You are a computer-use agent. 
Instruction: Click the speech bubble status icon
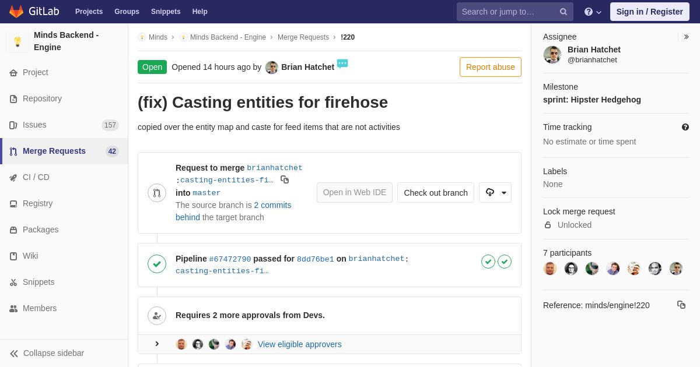[342, 63]
